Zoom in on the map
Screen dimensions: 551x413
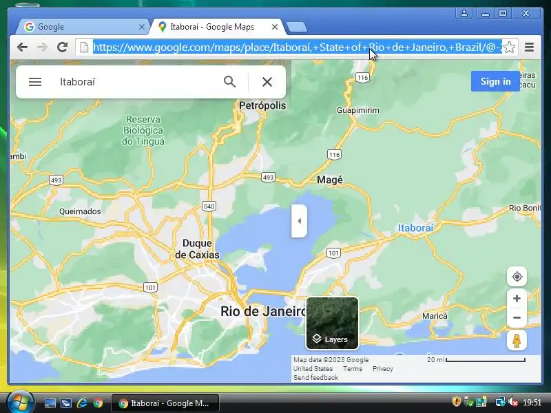(x=517, y=299)
